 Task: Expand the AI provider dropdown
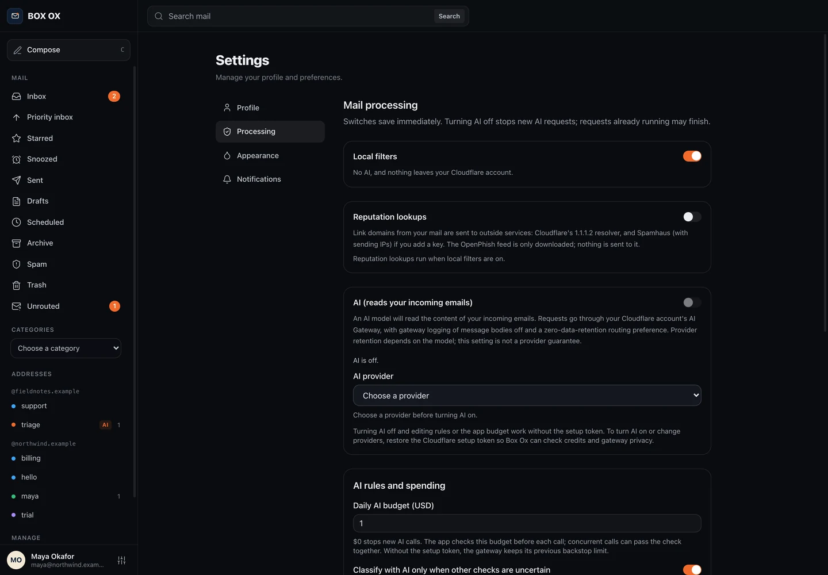[x=527, y=396]
